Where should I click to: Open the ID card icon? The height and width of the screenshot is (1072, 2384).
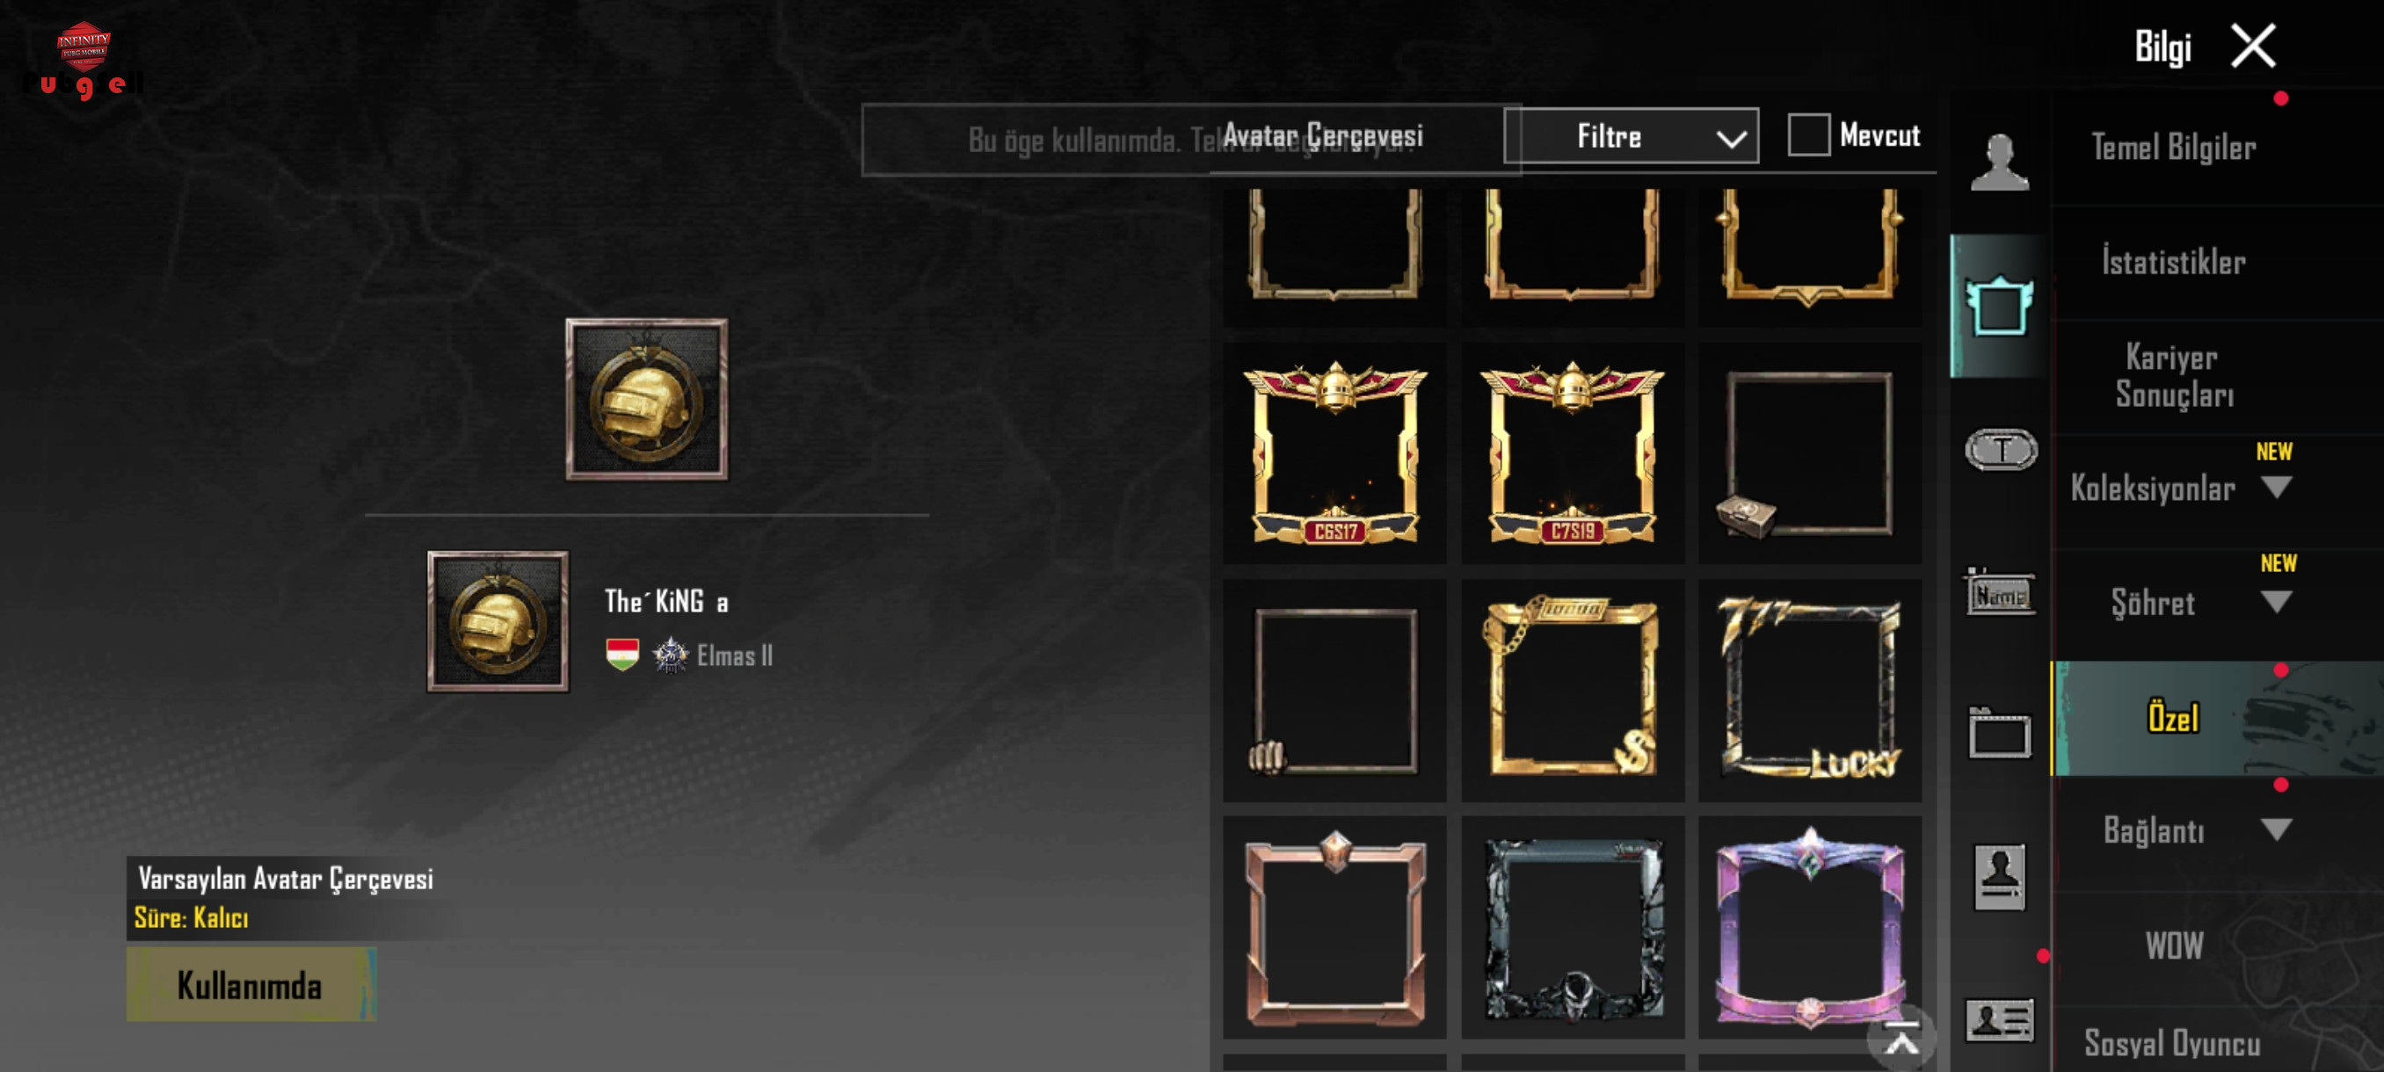click(1999, 1021)
